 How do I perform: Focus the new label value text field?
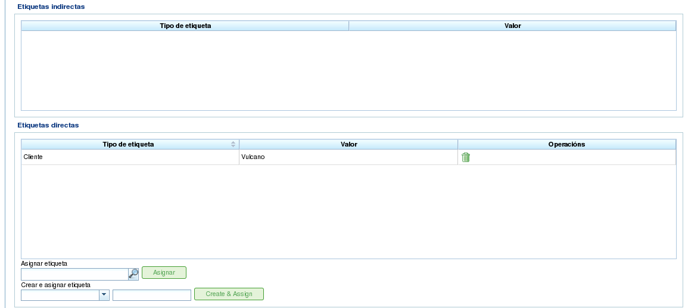(152, 295)
